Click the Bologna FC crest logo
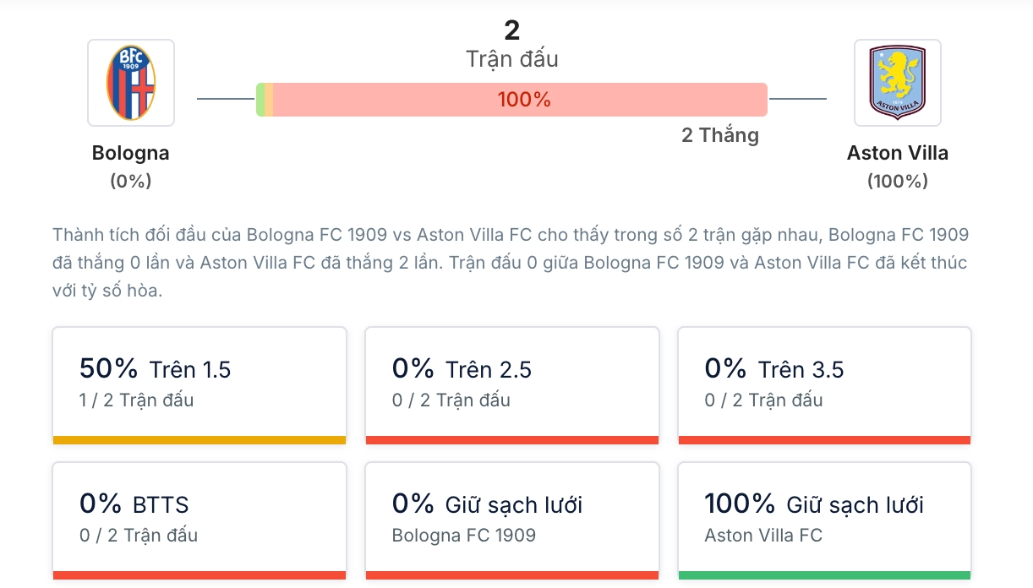Viewport: 1033px width, 588px height. 131,82
